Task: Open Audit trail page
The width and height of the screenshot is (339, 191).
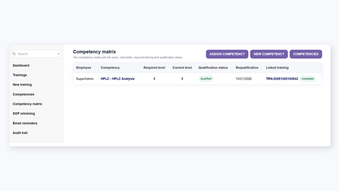Action: click(20, 133)
